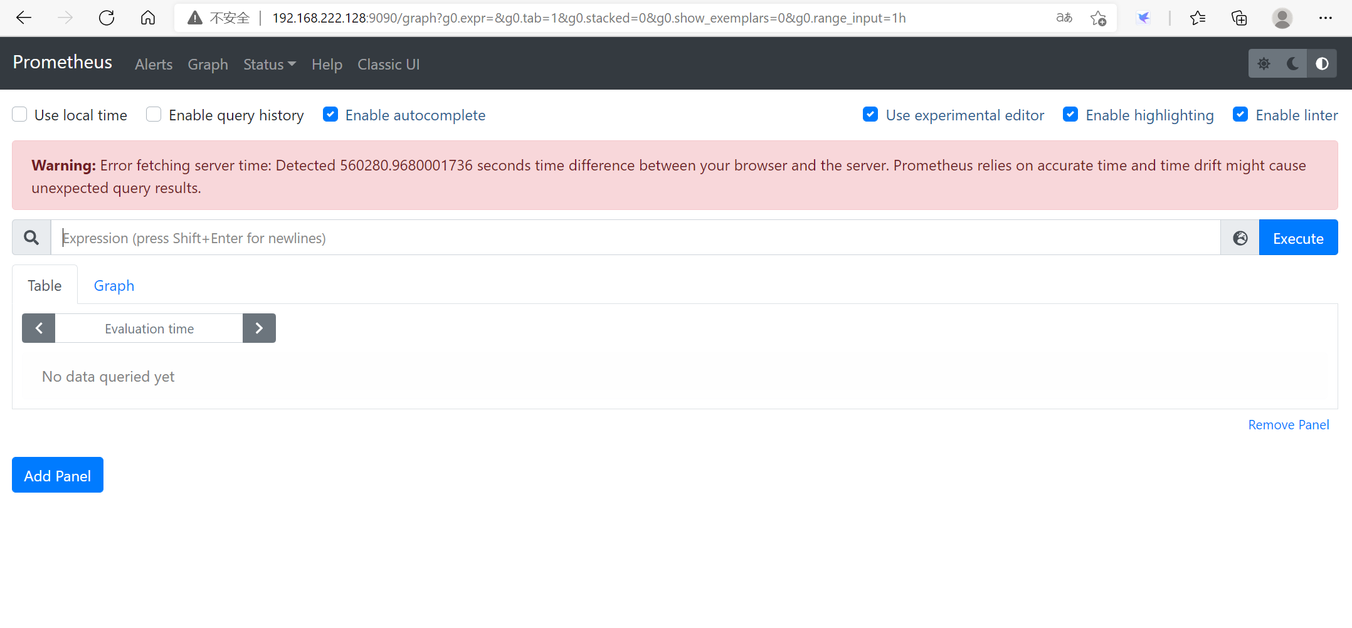
Task: Step evaluation time forward
Action: [x=259, y=328]
